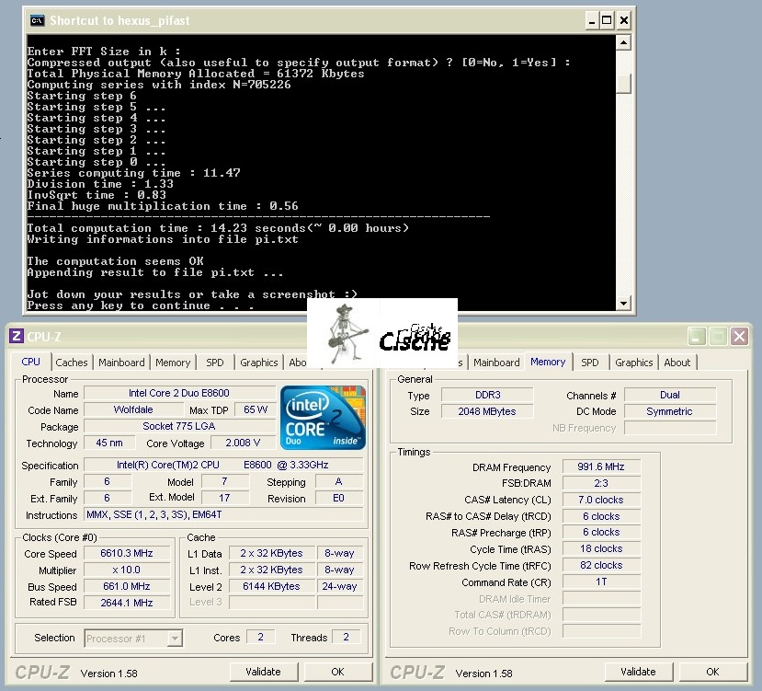Click the 'The computation seems OK' console line
The width and height of the screenshot is (762, 691).
[x=115, y=261]
